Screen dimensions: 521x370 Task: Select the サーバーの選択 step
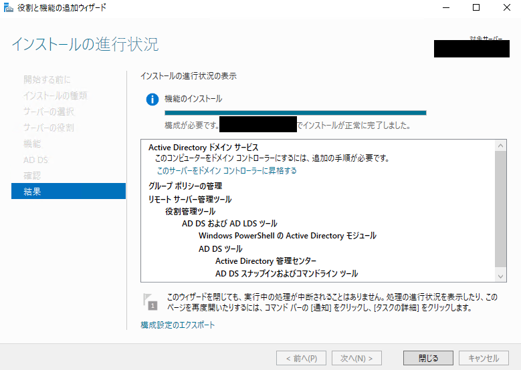click(49, 112)
